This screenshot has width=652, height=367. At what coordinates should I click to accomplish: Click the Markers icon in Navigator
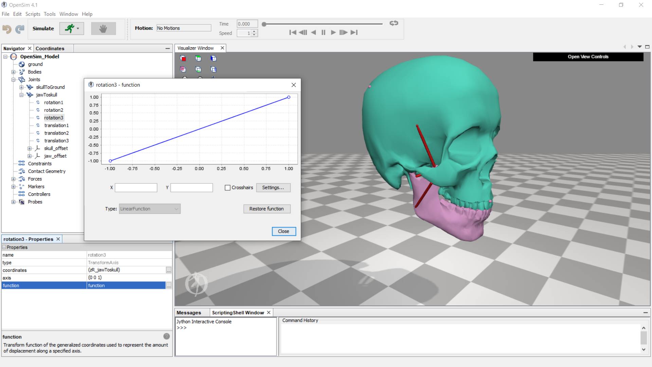click(x=22, y=187)
